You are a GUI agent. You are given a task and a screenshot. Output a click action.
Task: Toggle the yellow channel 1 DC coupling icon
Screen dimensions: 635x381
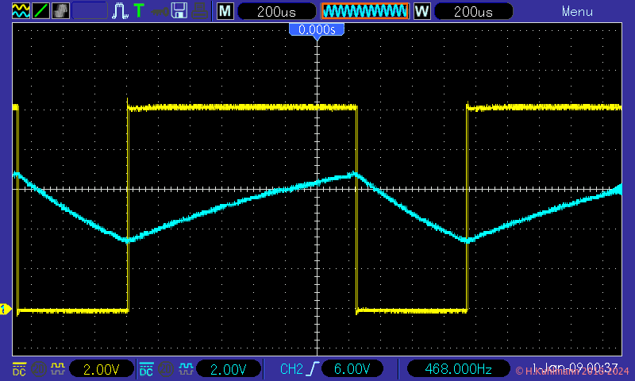click(x=18, y=369)
